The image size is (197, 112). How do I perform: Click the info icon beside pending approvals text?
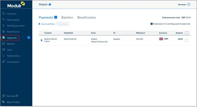click(152, 24)
